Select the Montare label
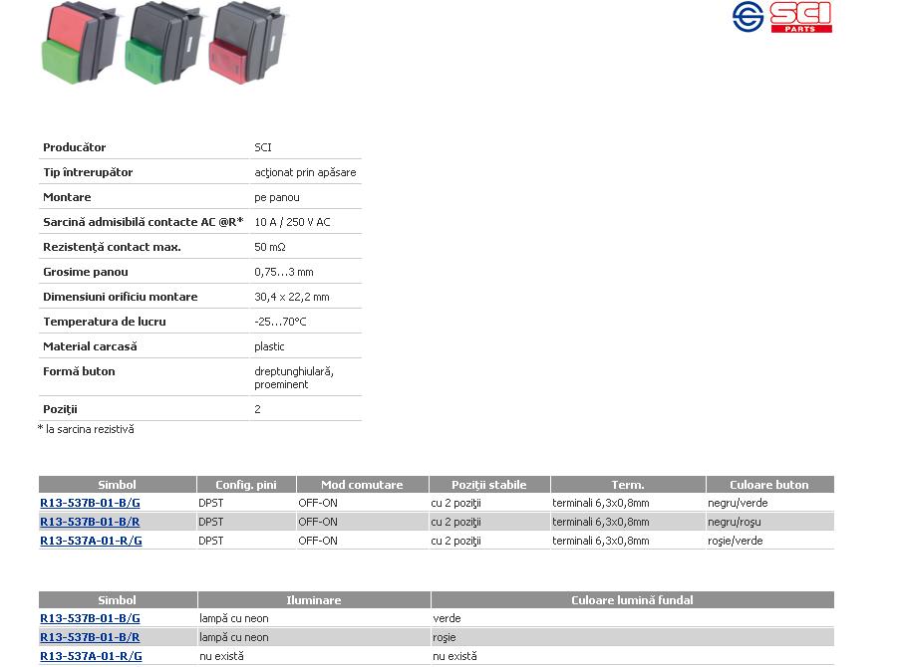 [67, 197]
